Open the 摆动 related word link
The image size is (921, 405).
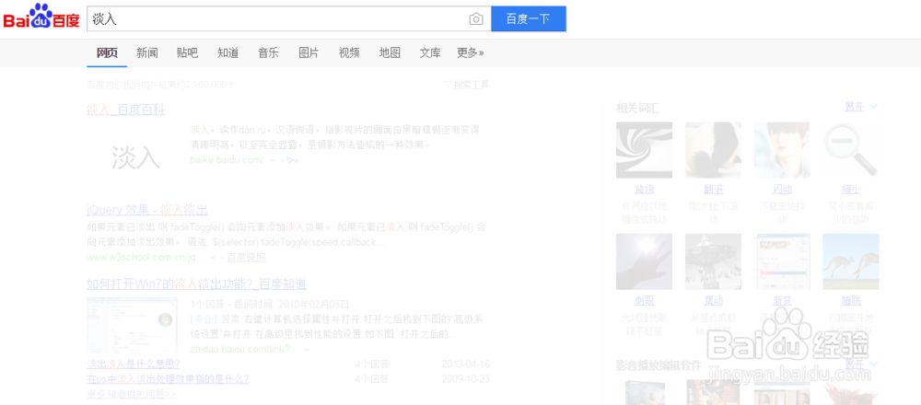pyautogui.click(x=713, y=300)
